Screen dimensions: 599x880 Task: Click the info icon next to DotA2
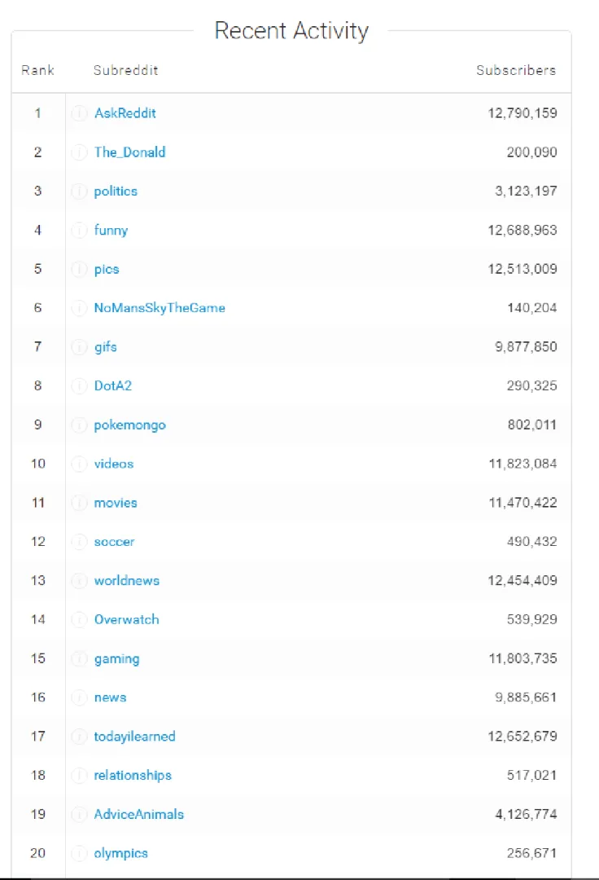tap(80, 386)
